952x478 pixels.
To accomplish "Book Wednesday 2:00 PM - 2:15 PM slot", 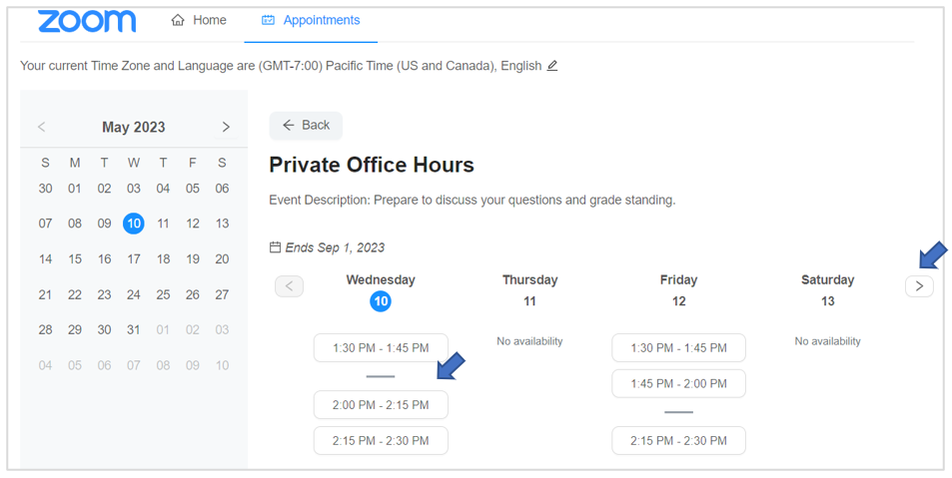I will tap(381, 405).
